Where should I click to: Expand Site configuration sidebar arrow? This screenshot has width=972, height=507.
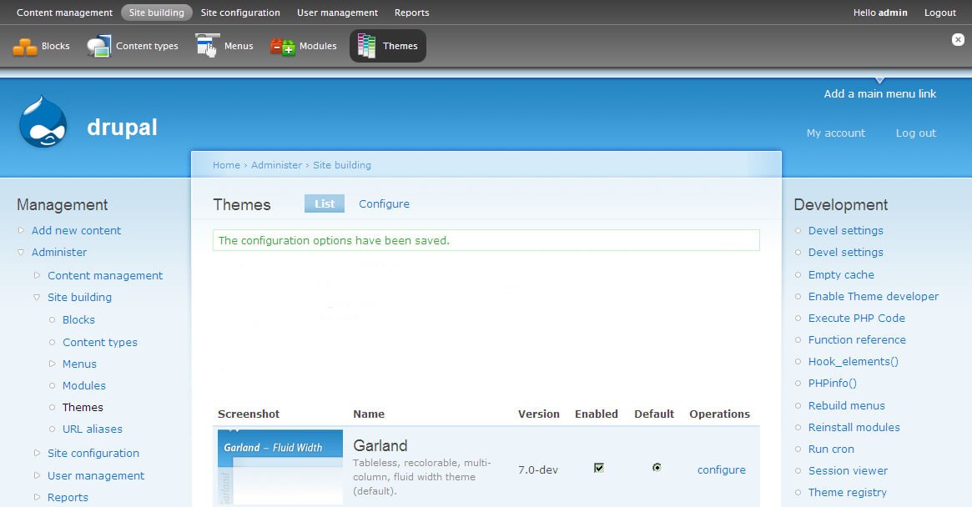38,453
